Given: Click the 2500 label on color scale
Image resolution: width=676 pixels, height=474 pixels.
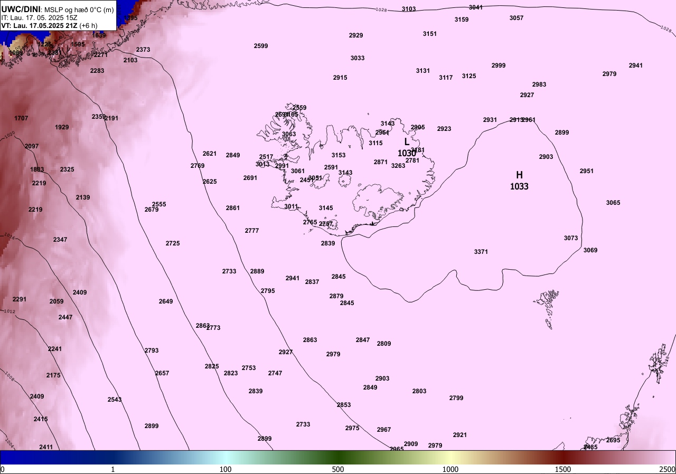Looking at the screenshot, I should [x=668, y=469].
